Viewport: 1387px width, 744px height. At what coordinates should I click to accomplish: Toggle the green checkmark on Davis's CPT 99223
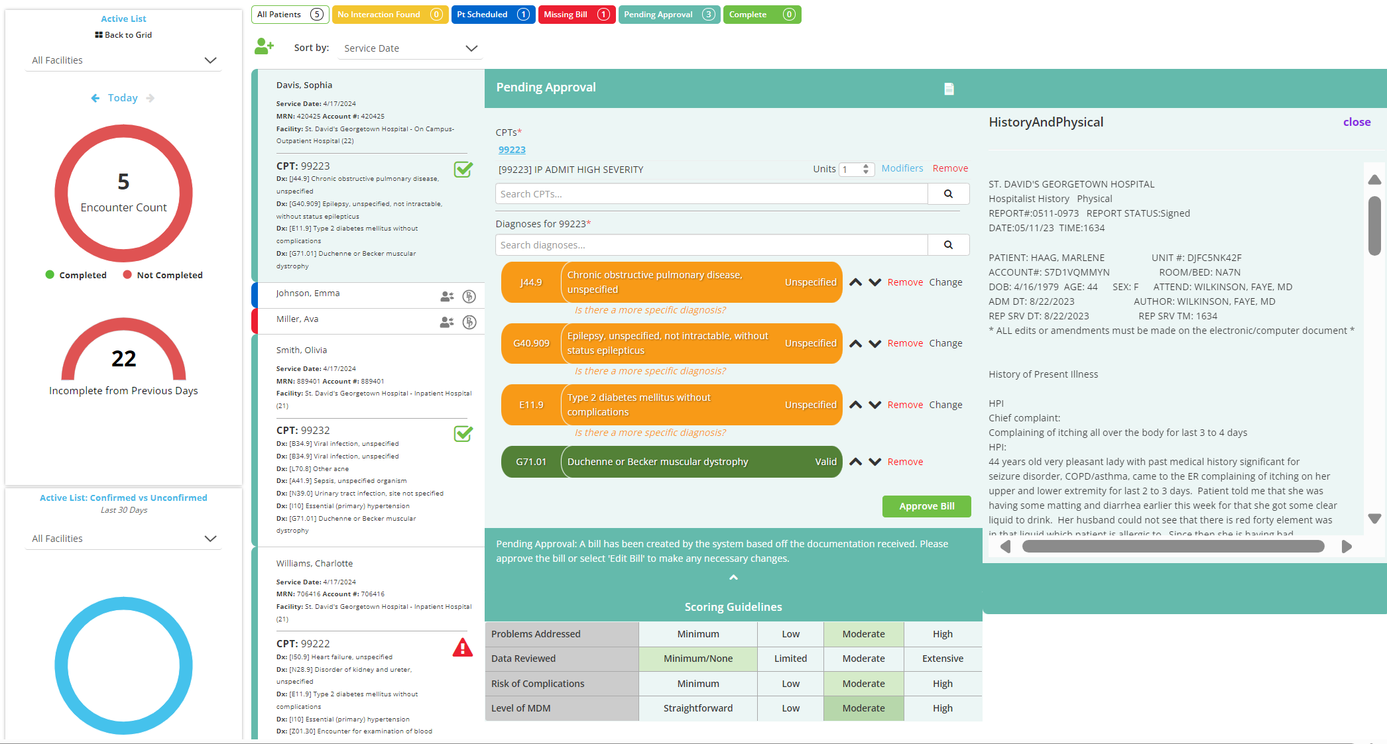(x=463, y=170)
